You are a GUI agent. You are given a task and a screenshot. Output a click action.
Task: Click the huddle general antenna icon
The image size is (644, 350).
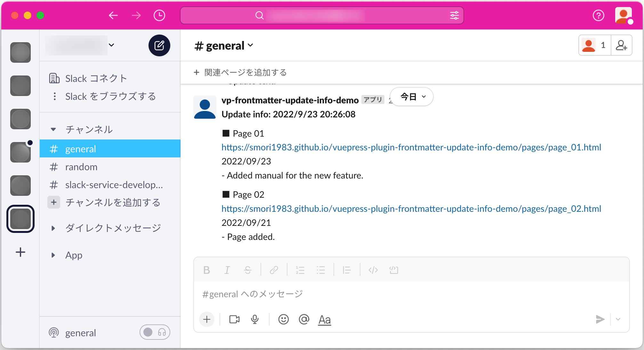(54, 333)
